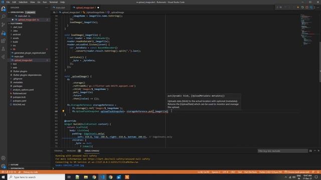Open the Selection menu

coord(23,2)
